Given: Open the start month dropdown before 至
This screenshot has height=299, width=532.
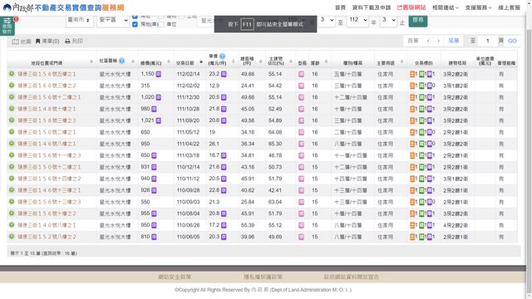Looking at the screenshot, I should tap(327, 20).
